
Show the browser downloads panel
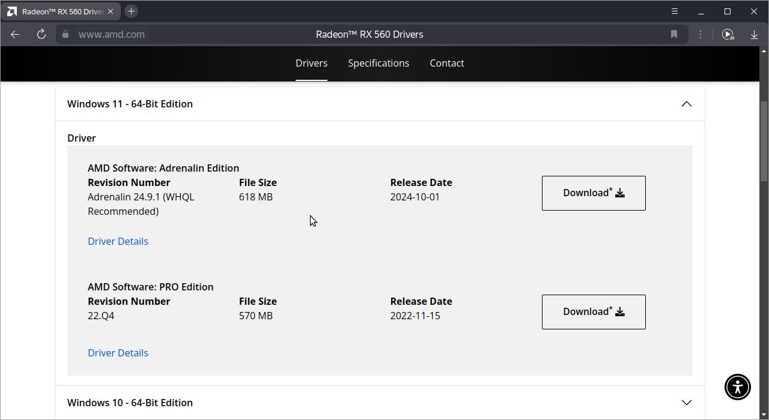[x=754, y=34]
